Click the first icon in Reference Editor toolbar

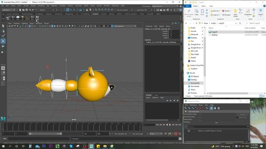pyautogui.click(x=186, y=108)
